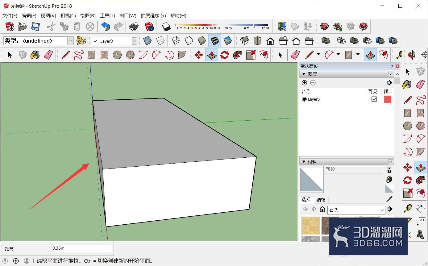Viewport: 428px width, 266px height.
Task: Open dropdown arrow beside the pencil tool
Action: tap(318, 55)
